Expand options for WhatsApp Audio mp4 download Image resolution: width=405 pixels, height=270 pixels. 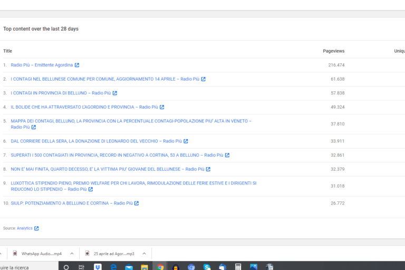point(72,253)
